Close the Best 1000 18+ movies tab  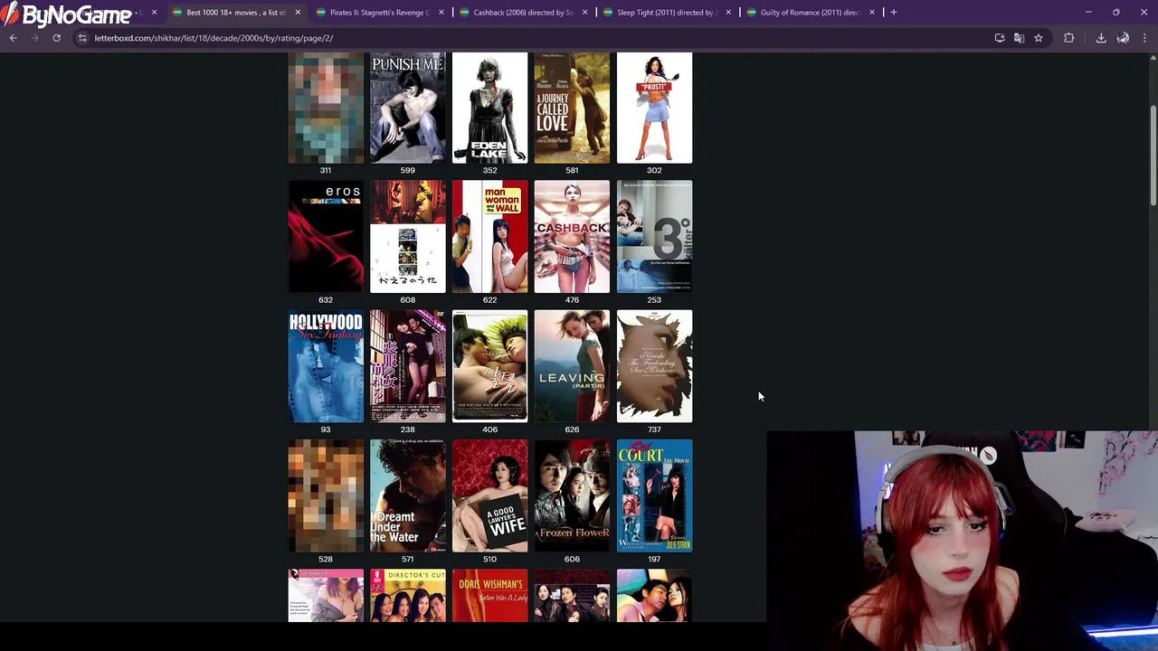coord(298,13)
